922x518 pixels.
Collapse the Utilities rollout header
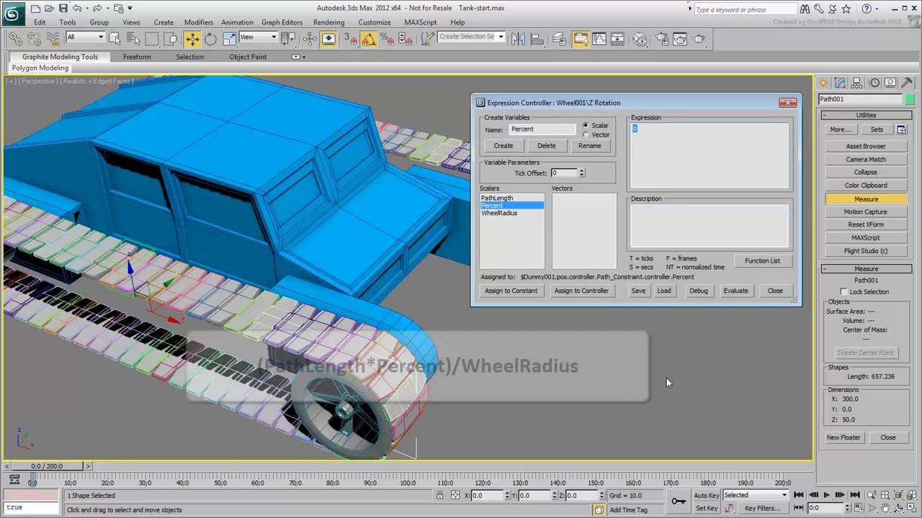866,115
